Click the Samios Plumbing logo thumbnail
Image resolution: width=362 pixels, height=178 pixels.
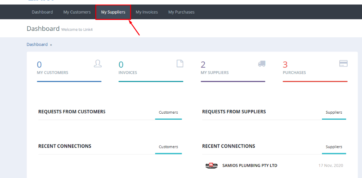tap(212, 165)
